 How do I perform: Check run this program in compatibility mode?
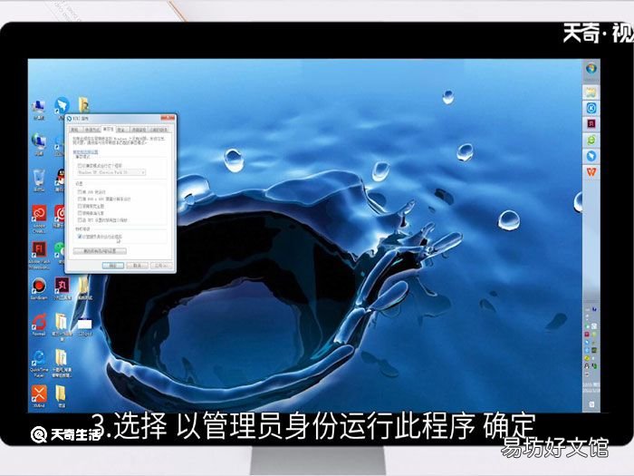point(80,166)
